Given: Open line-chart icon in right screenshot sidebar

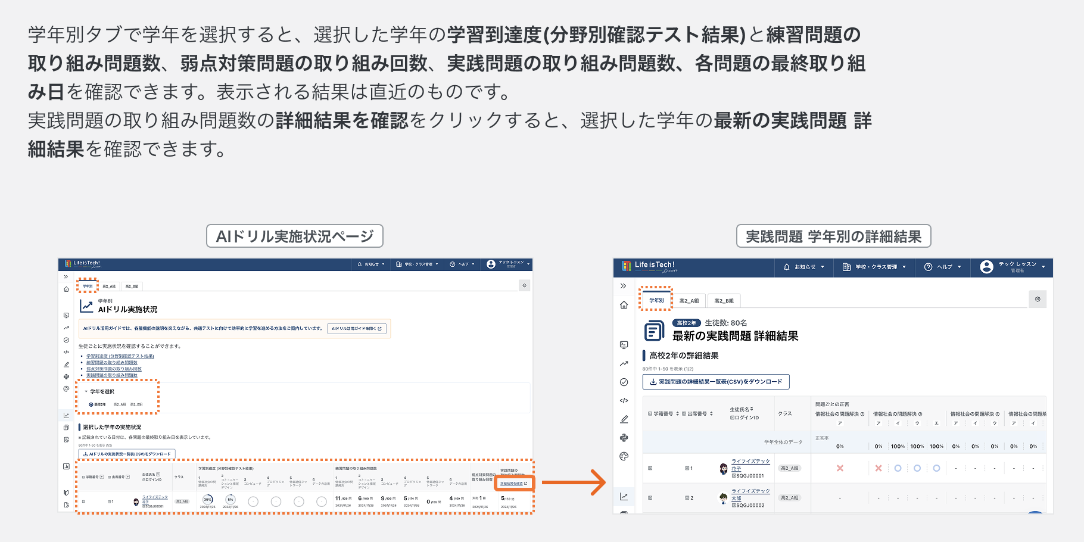Looking at the screenshot, I should (x=624, y=496).
